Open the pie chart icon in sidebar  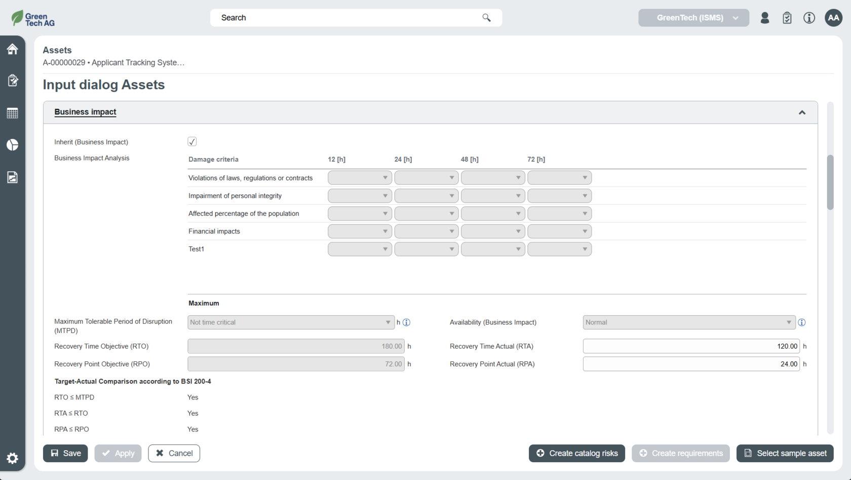pos(13,145)
